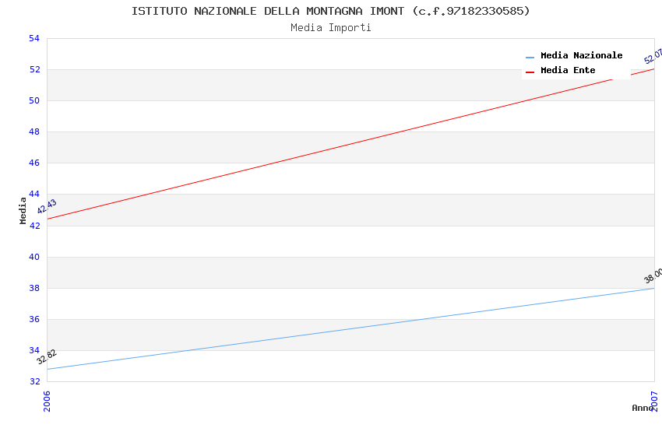Click the y-axis tick value 36
The width and height of the screenshot is (662, 428).
pyautogui.click(x=34, y=320)
